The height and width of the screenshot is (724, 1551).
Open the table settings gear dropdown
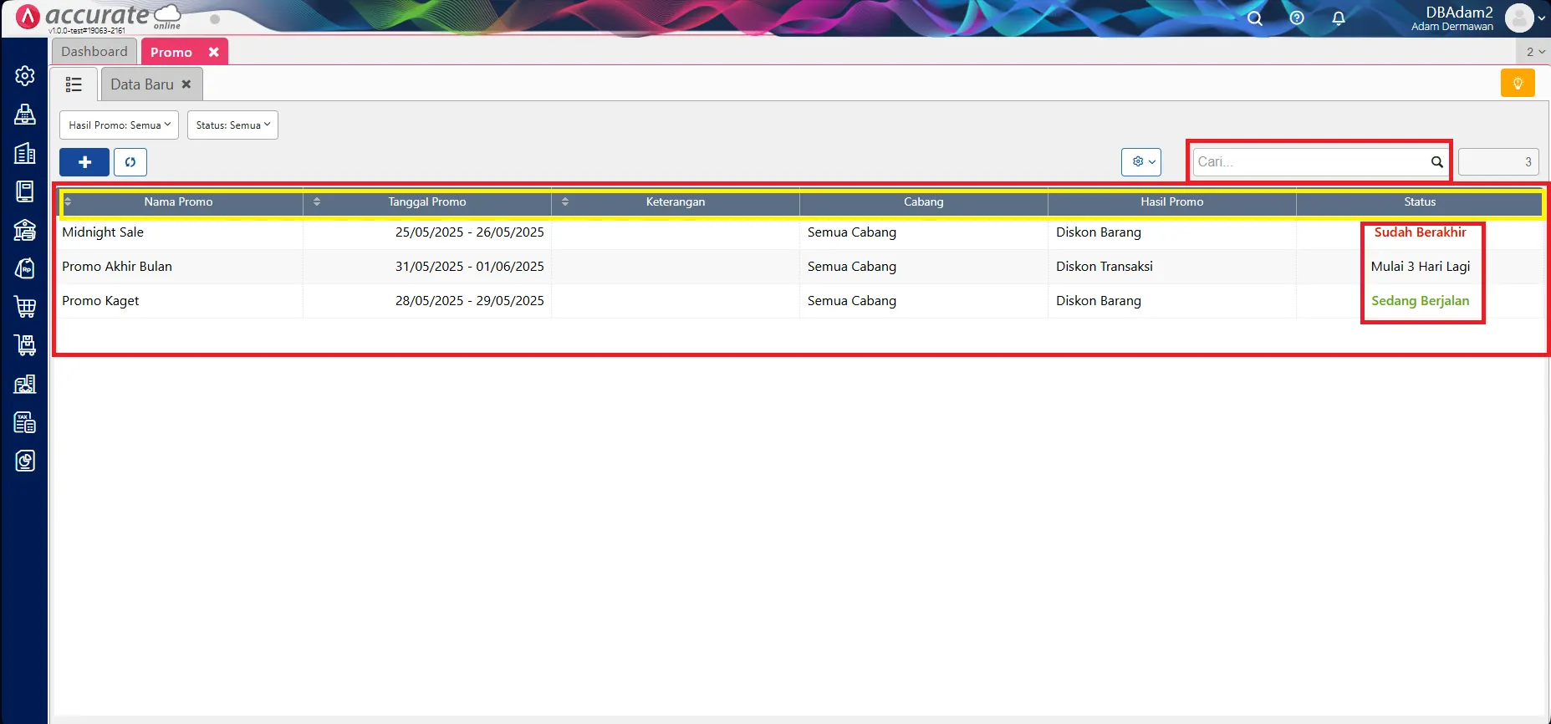click(x=1141, y=162)
